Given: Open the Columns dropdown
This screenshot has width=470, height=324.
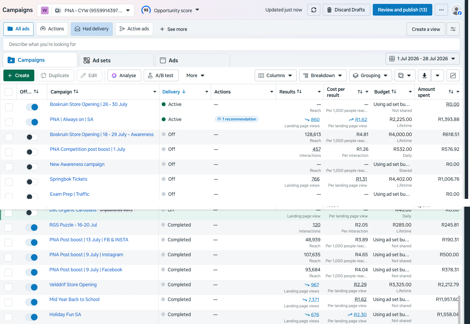Looking at the screenshot, I should coord(275,76).
